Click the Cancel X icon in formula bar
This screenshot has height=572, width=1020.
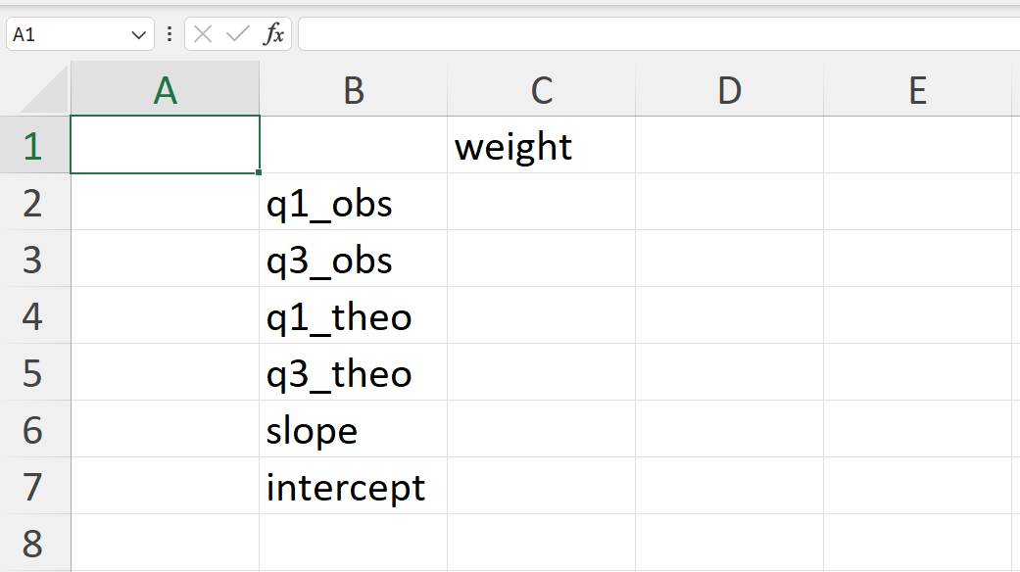203,34
